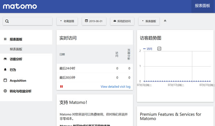Expand 访客分析 sidebar menu

[x=16, y=59]
